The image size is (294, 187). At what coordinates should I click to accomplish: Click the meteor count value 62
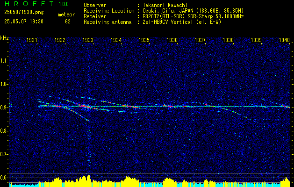[68, 22]
